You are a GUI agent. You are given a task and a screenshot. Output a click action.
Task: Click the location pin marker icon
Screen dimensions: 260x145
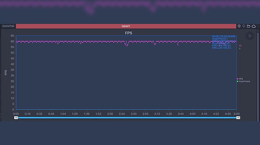tap(239, 26)
